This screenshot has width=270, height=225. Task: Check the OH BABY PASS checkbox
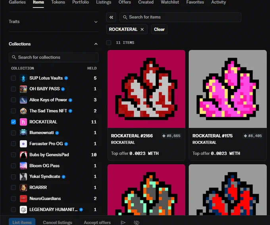(13, 89)
